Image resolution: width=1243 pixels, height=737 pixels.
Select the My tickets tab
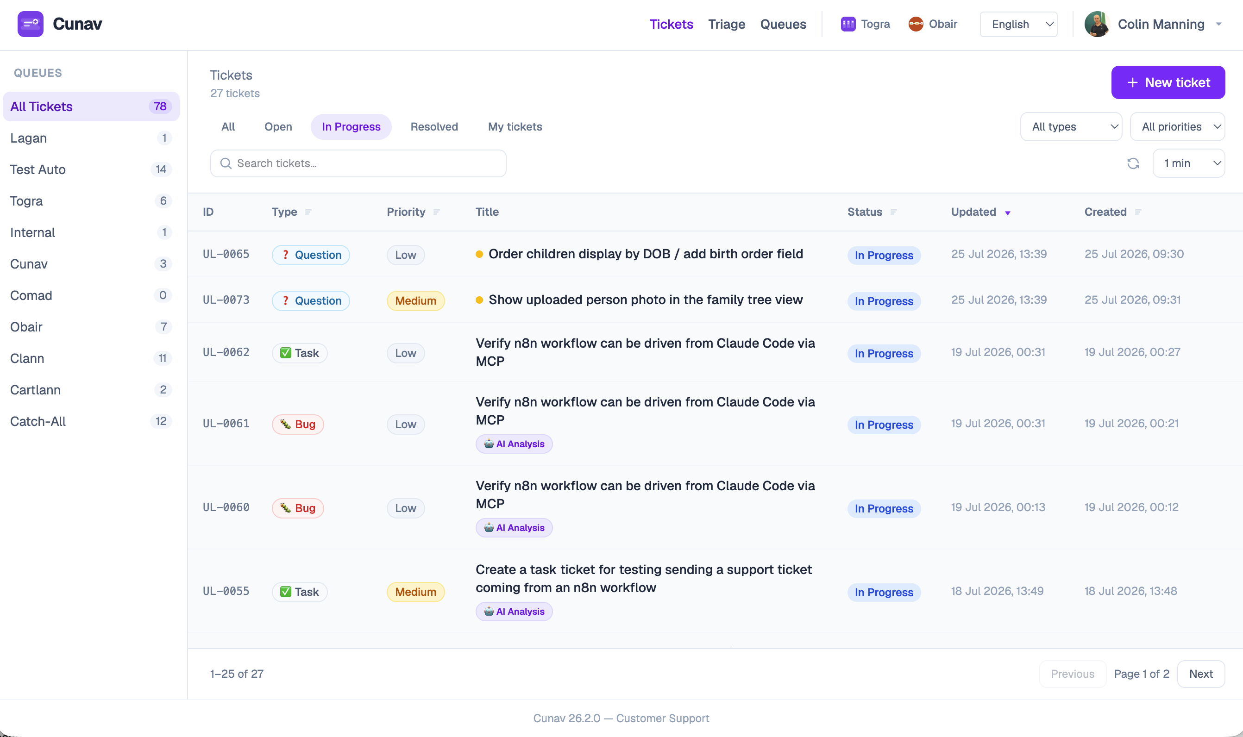tap(515, 127)
